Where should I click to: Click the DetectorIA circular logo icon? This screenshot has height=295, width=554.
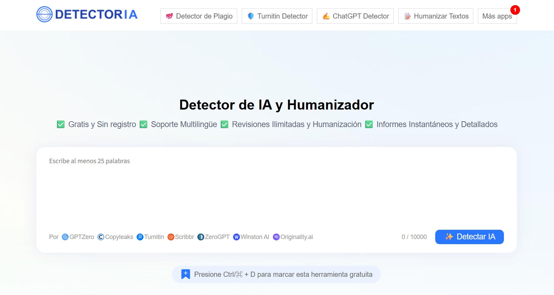click(x=44, y=14)
